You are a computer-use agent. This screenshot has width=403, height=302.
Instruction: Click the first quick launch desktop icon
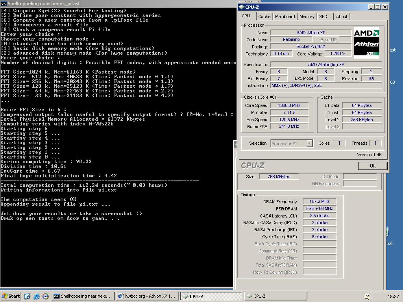coord(27,296)
